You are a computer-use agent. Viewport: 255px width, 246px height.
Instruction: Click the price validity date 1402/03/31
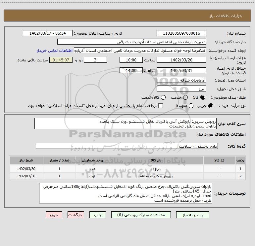[x=181, y=70]
